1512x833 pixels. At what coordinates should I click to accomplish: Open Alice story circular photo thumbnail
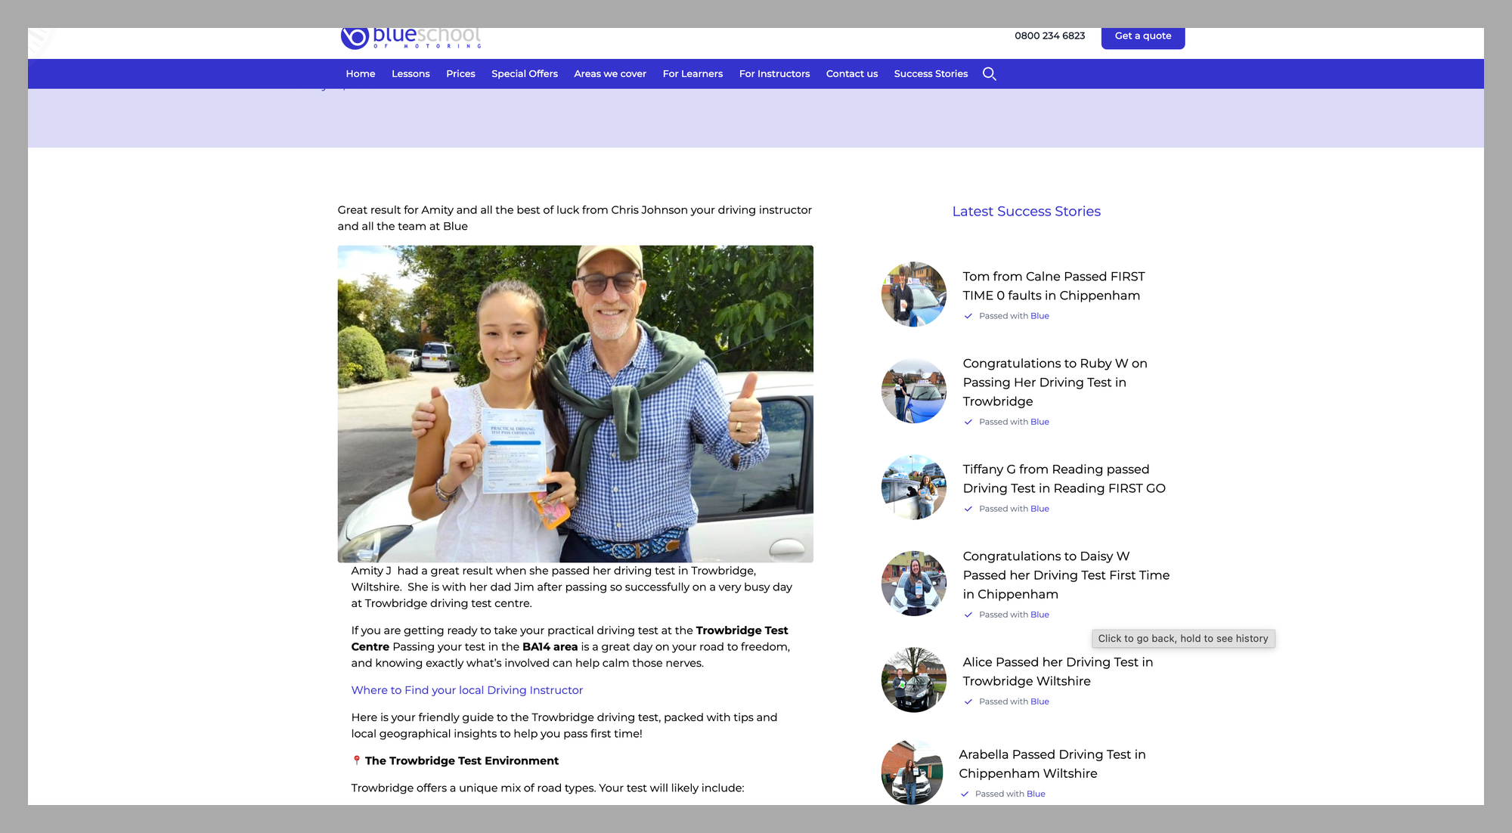click(x=913, y=680)
